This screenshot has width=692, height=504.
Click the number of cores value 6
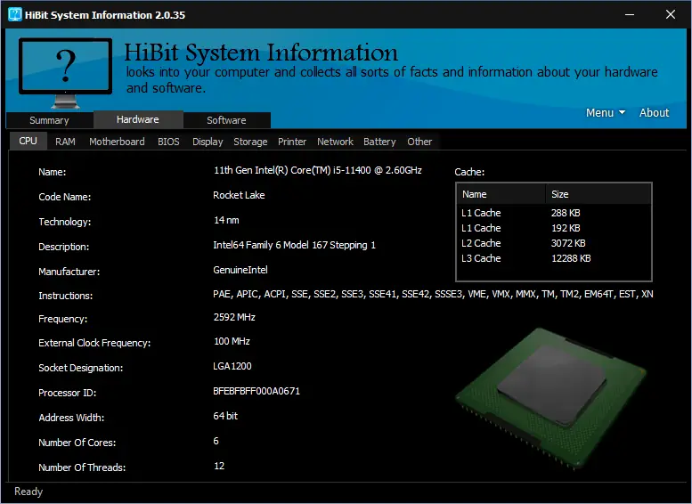(216, 441)
